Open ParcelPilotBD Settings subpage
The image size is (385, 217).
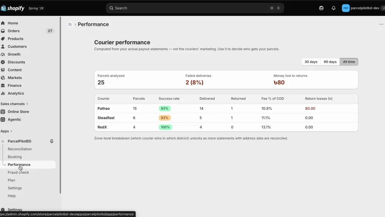pyautogui.click(x=15, y=188)
